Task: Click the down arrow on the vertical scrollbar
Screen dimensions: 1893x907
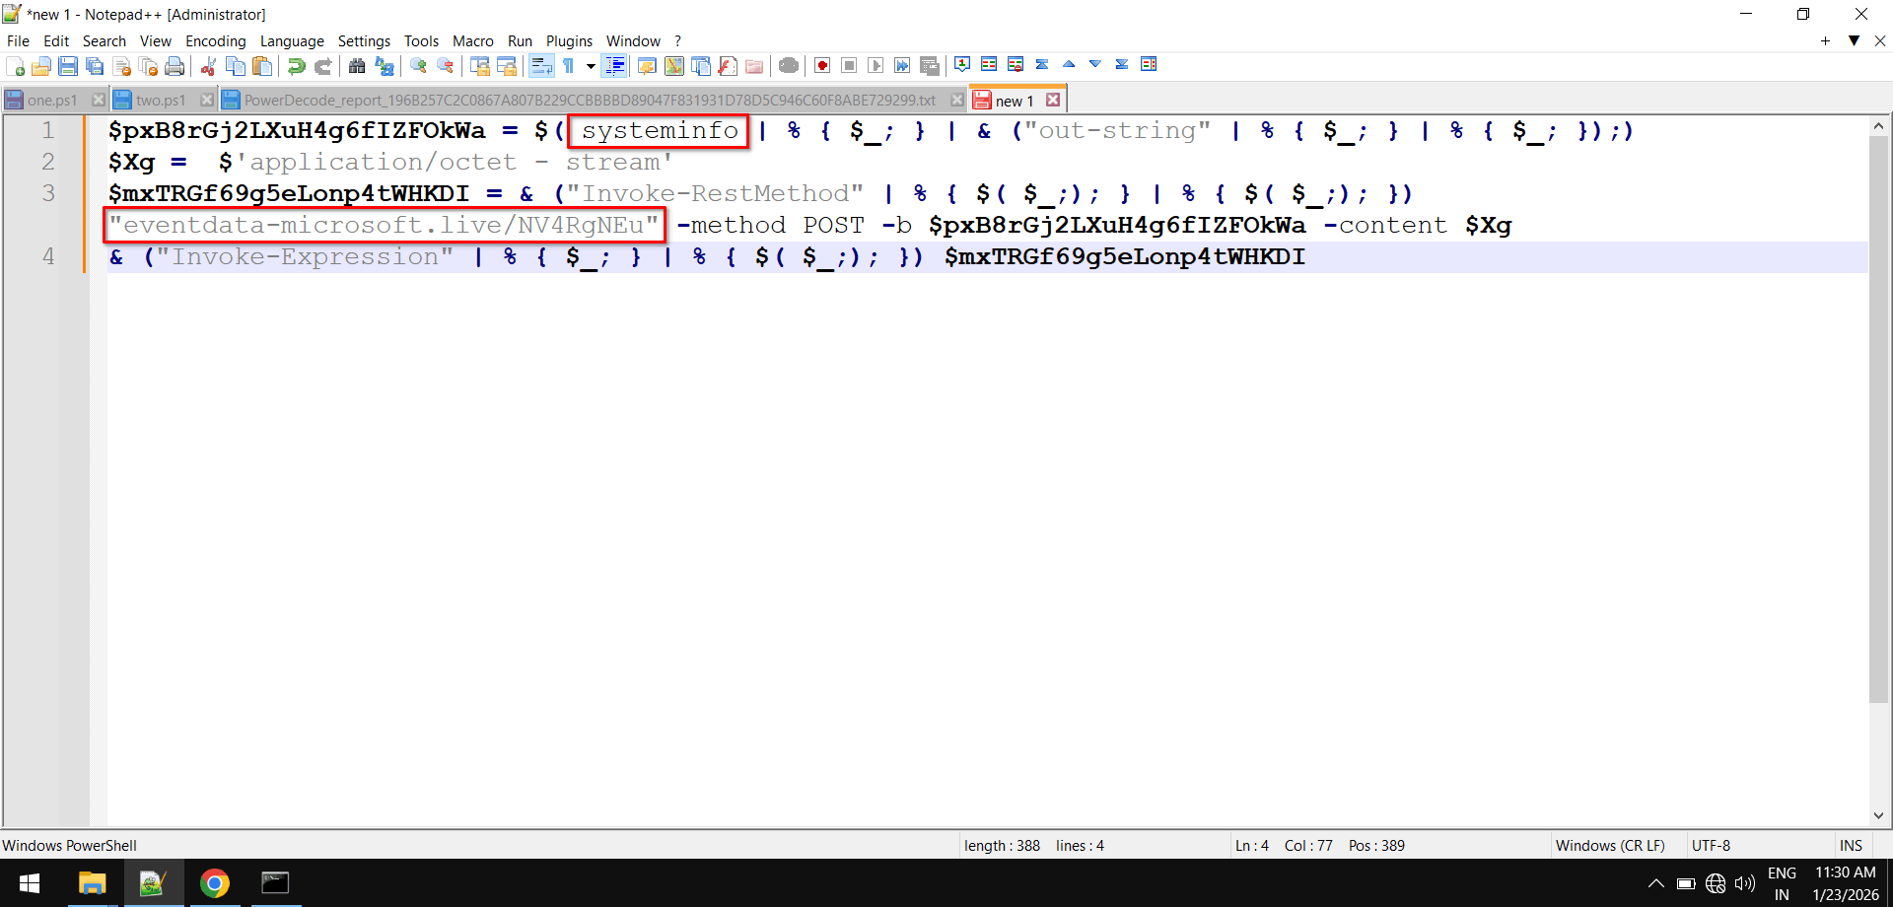Action: click(x=1879, y=815)
